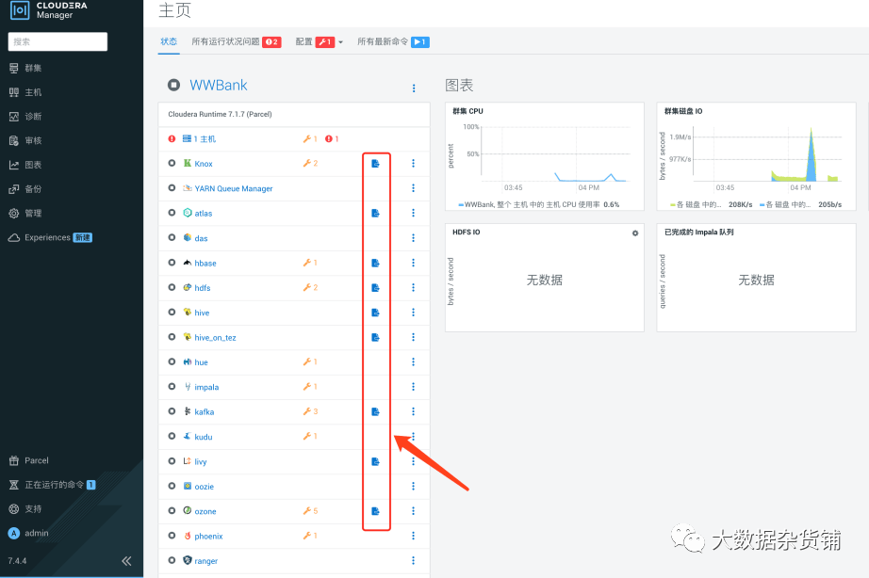
Task: Open Experiences in the sidebar
Action: pyautogui.click(x=50, y=237)
